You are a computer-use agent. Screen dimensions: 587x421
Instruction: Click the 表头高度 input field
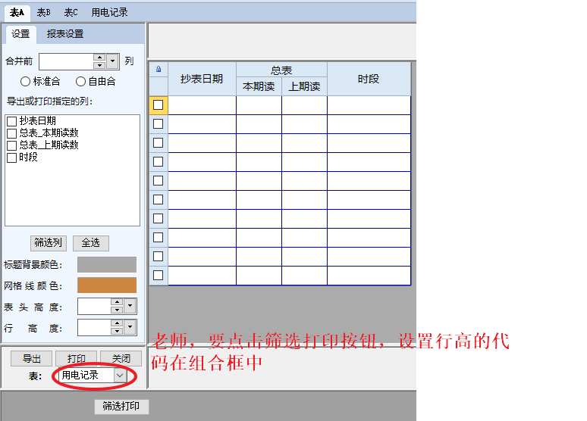tap(94, 307)
